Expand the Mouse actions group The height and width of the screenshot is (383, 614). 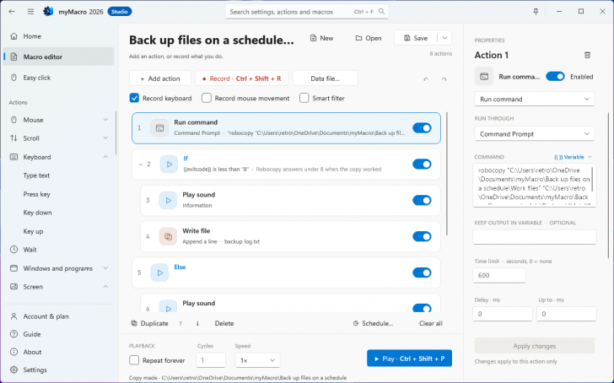105,120
